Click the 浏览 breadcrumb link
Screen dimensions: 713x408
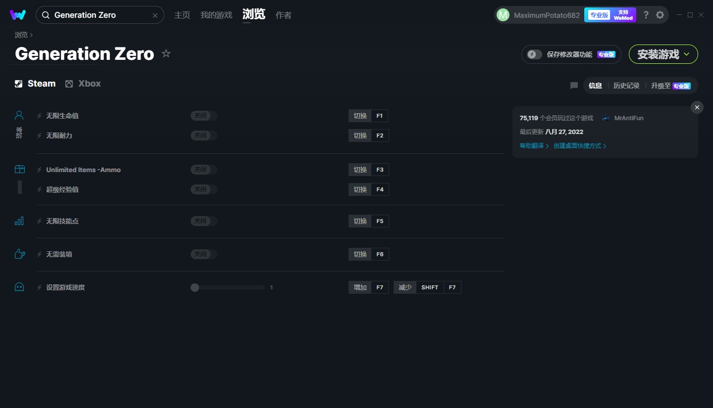click(21, 35)
